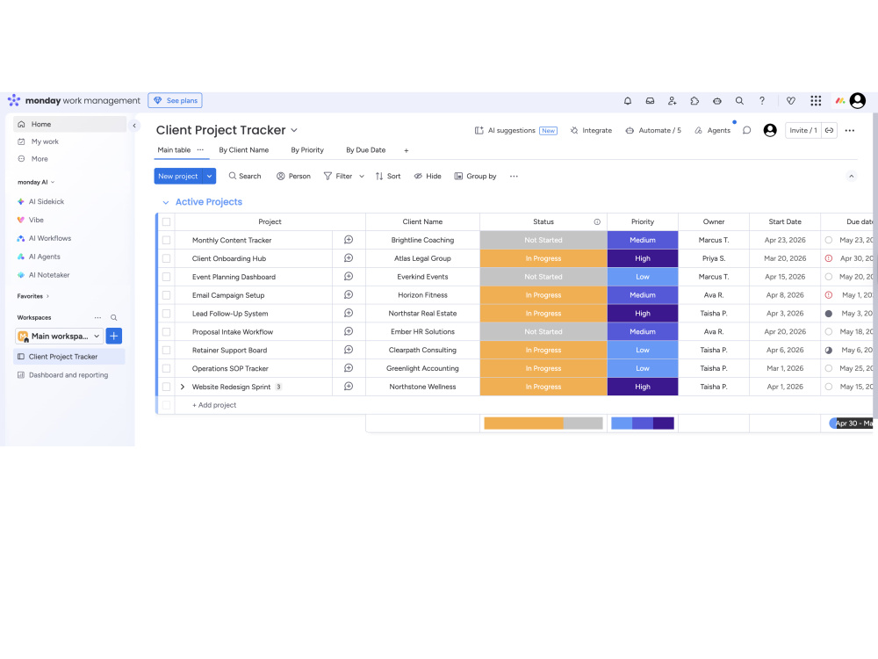Image resolution: width=878 pixels, height=659 pixels.
Task: Add a new view with plus tab
Action: 407,151
